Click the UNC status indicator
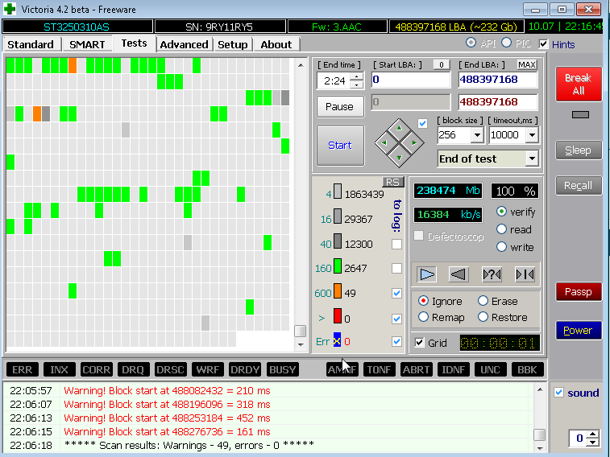The width and height of the screenshot is (610, 457). point(490,369)
